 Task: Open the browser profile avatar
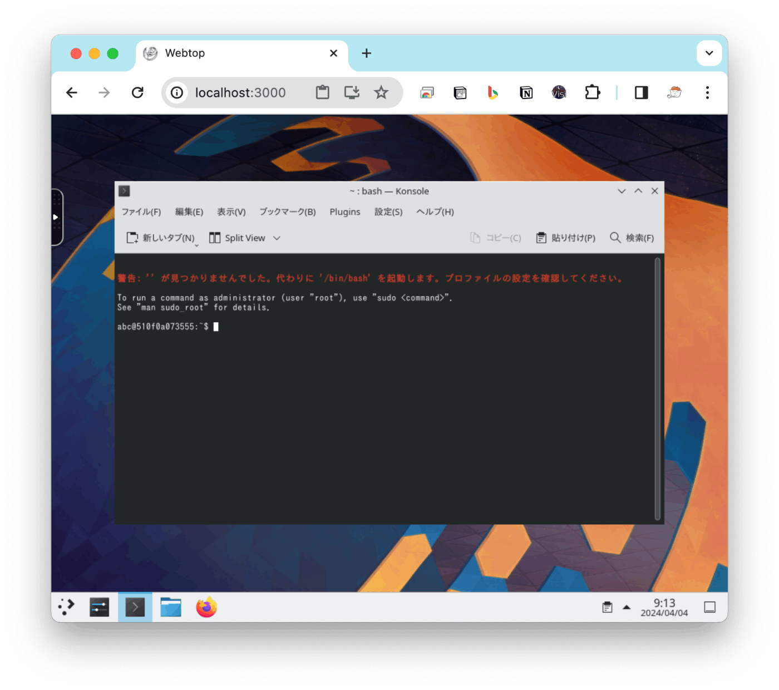[x=674, y=92]
